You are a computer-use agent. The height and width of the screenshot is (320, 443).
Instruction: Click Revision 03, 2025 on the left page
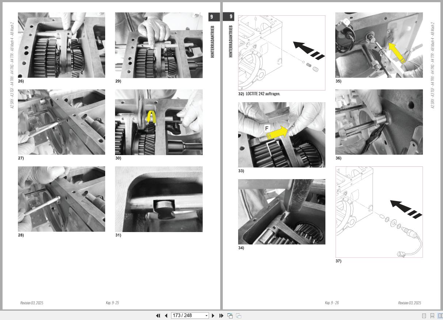pos(32,303)
